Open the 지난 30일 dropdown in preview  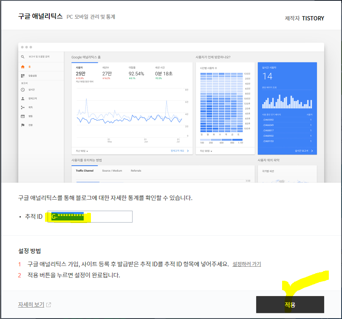206,151
